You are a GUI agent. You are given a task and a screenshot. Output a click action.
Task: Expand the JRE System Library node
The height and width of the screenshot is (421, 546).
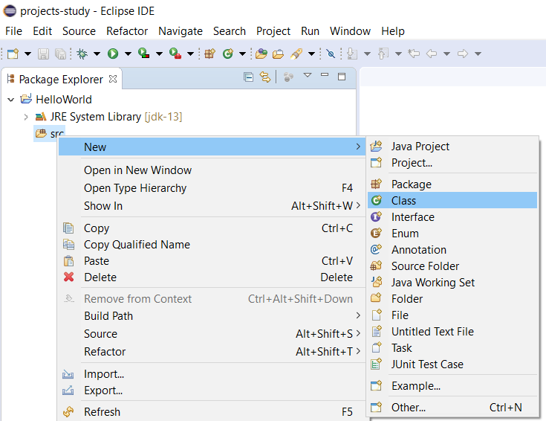[26, 117]
